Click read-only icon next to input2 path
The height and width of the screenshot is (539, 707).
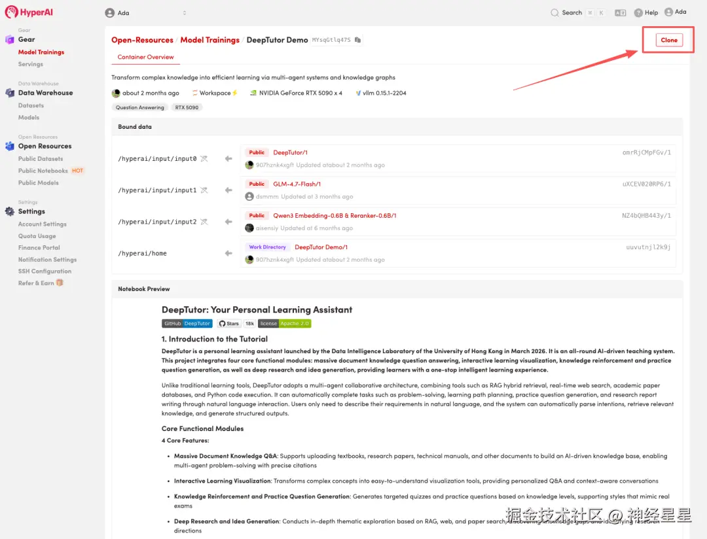point(204,222)
